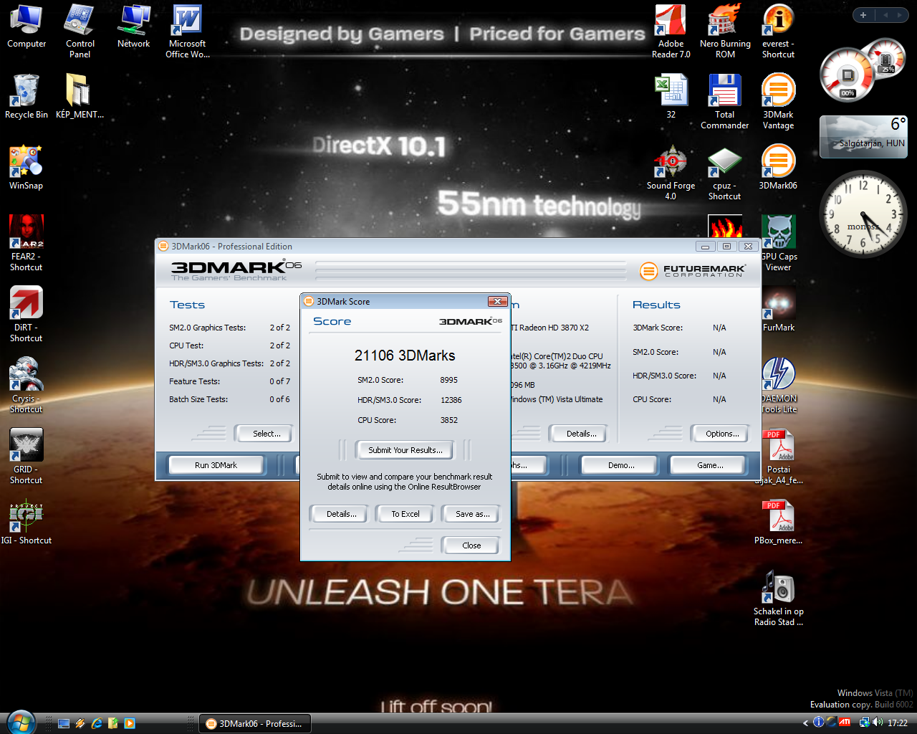917x734 pixels.
Task: Click system Details button in main window
Action: pyautogui.click(x=577, y=434)
